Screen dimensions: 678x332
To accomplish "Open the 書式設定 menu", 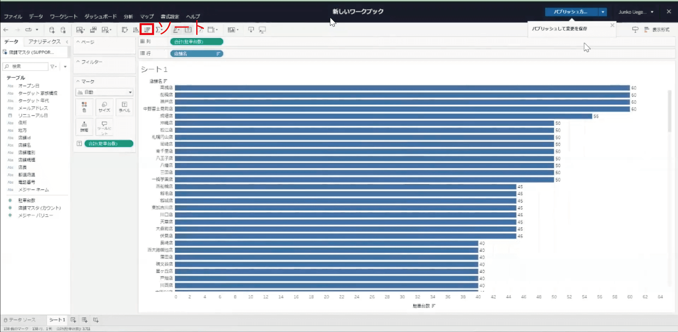I will tap(170, 17).
